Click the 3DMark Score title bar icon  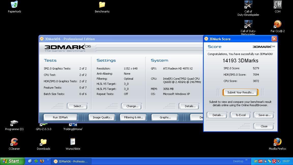point(206,39)
